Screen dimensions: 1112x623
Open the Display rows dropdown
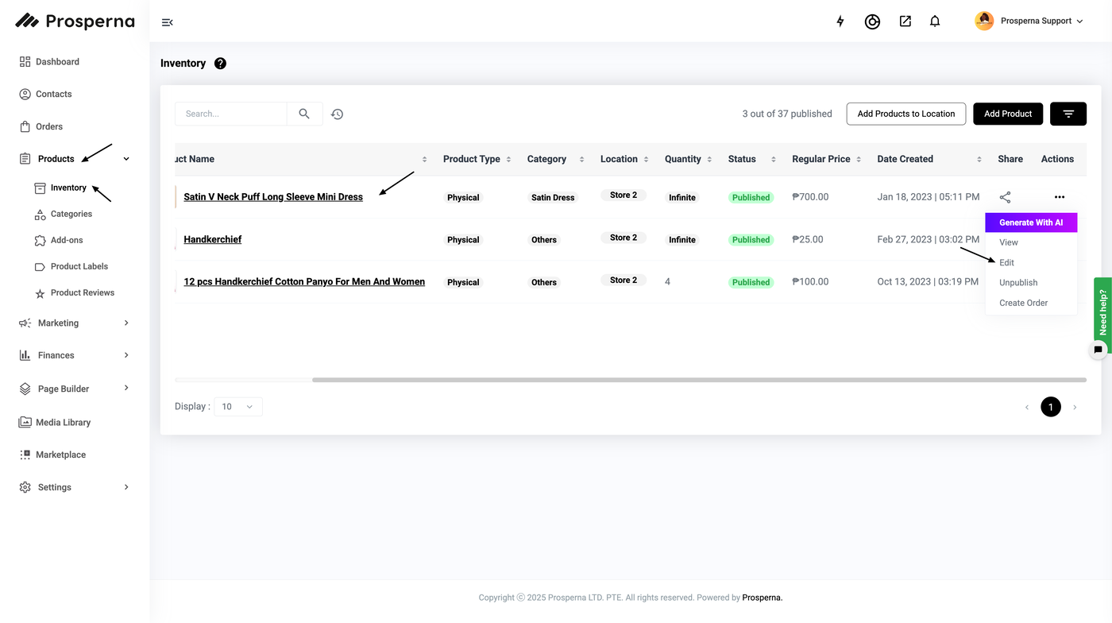(x=237, y=407)
